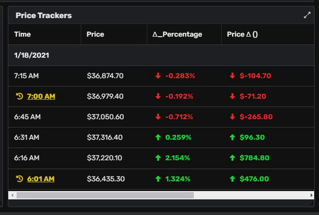Click the green up arrow next to $96.30
Viewport: 319px width, 215px height.
232,137
